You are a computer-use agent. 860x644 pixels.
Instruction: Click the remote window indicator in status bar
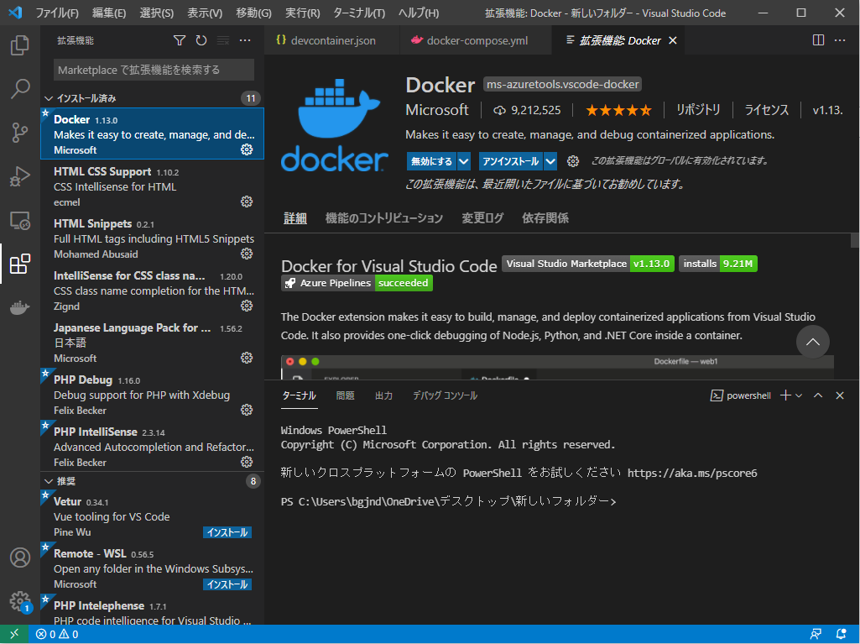pyautogui.click(x=14, y=634)
